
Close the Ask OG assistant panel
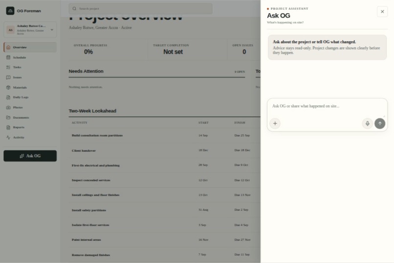[382, 12]
